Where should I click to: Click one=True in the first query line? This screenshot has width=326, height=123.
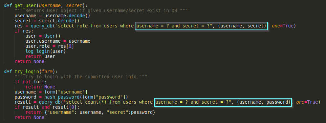coord(282,26)
